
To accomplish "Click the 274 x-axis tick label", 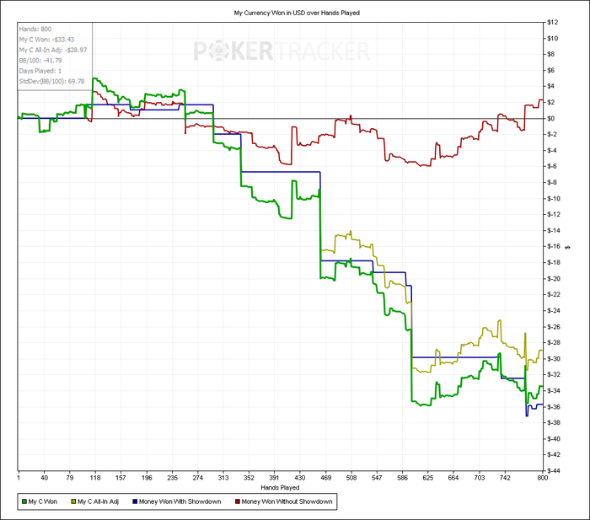I will 197,478.
